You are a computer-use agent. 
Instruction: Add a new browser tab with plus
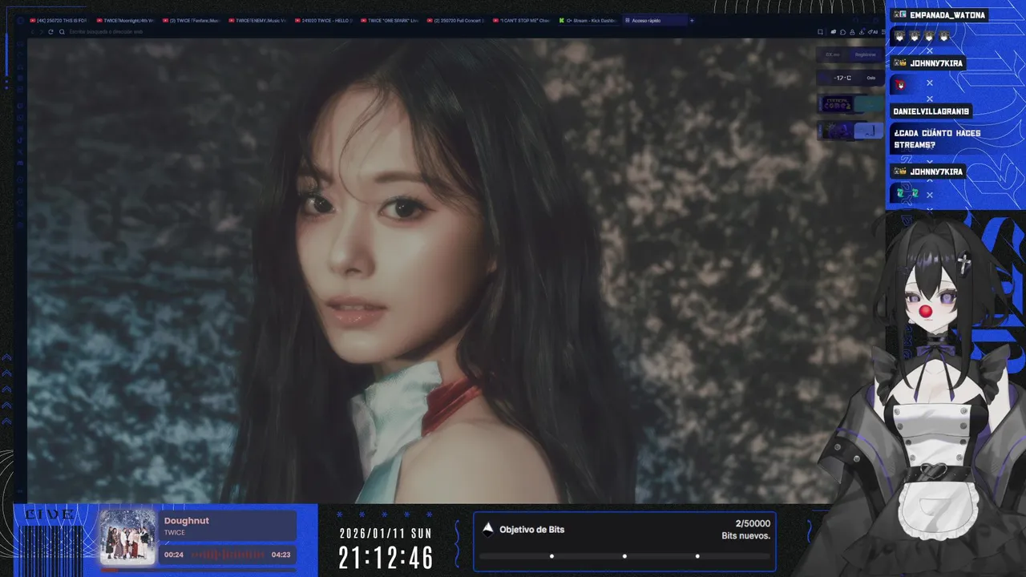click(692, 20)
